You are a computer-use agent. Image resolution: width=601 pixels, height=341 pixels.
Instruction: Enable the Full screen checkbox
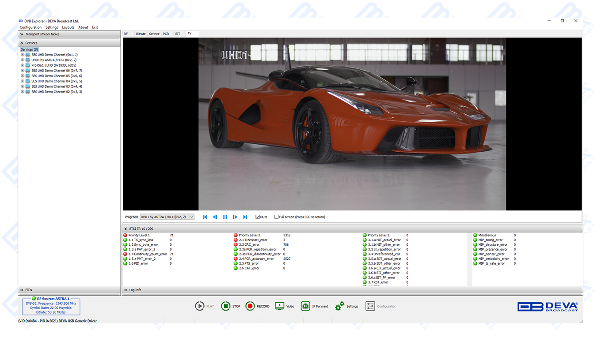point(277,217)
